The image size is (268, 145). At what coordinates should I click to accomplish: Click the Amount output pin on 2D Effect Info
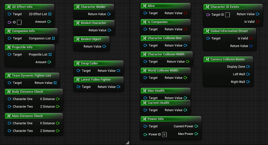coord(49,22)
